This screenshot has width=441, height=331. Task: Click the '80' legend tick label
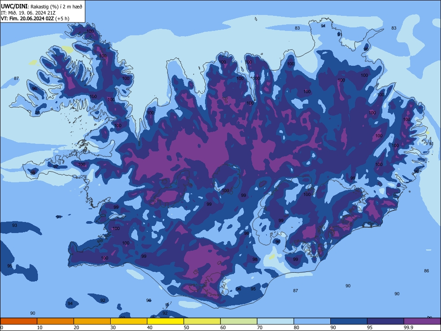tap(297, 327)
